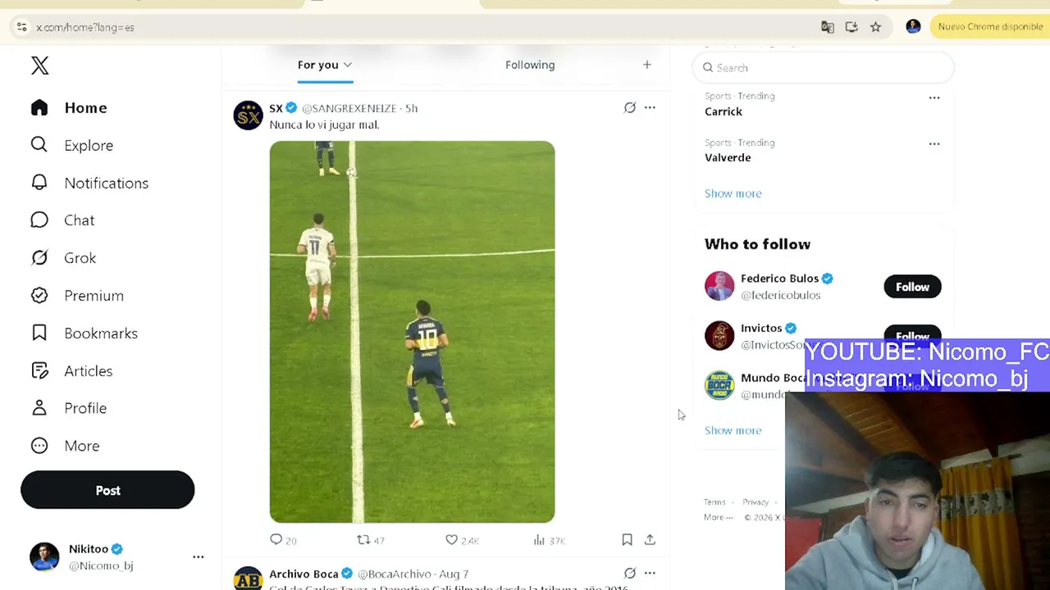Screen dimensions: 1050x590
Task: Open options for Carrick trend
Action: point(934,98)
